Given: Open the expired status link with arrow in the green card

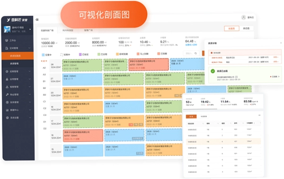Looking at the screenshot, I should click(275, 77).
